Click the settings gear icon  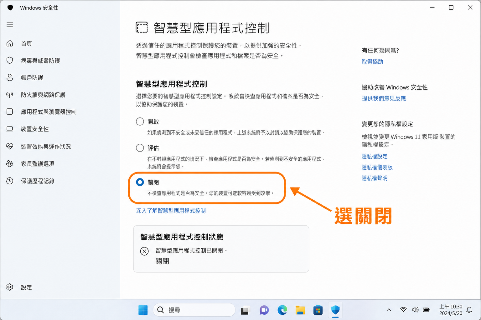pos(10,287)
